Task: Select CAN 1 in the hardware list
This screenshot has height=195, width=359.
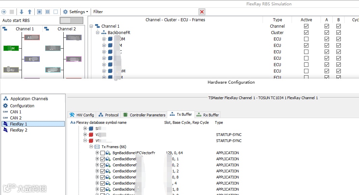Action: coord(16,112)
